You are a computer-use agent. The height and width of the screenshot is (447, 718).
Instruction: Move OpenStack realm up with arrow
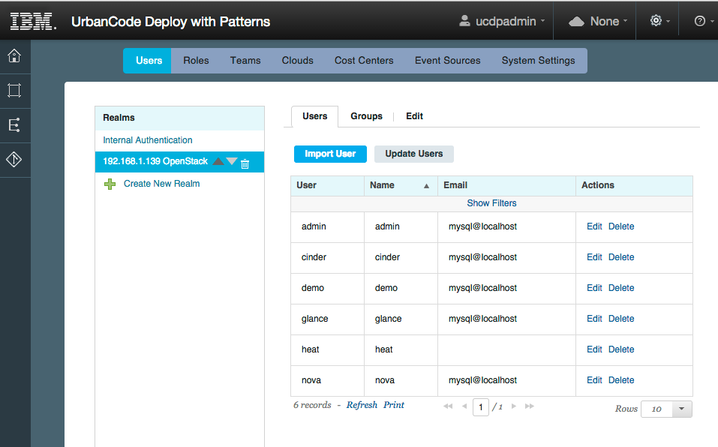click(x=218, y=161)
